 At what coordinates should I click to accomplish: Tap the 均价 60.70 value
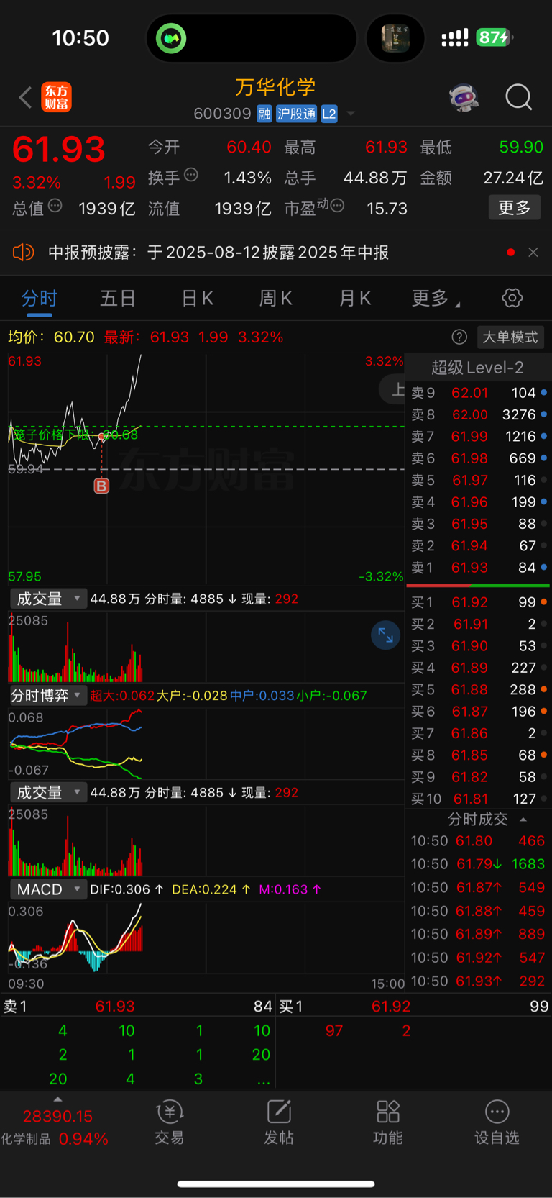click(x=74, y=337)
